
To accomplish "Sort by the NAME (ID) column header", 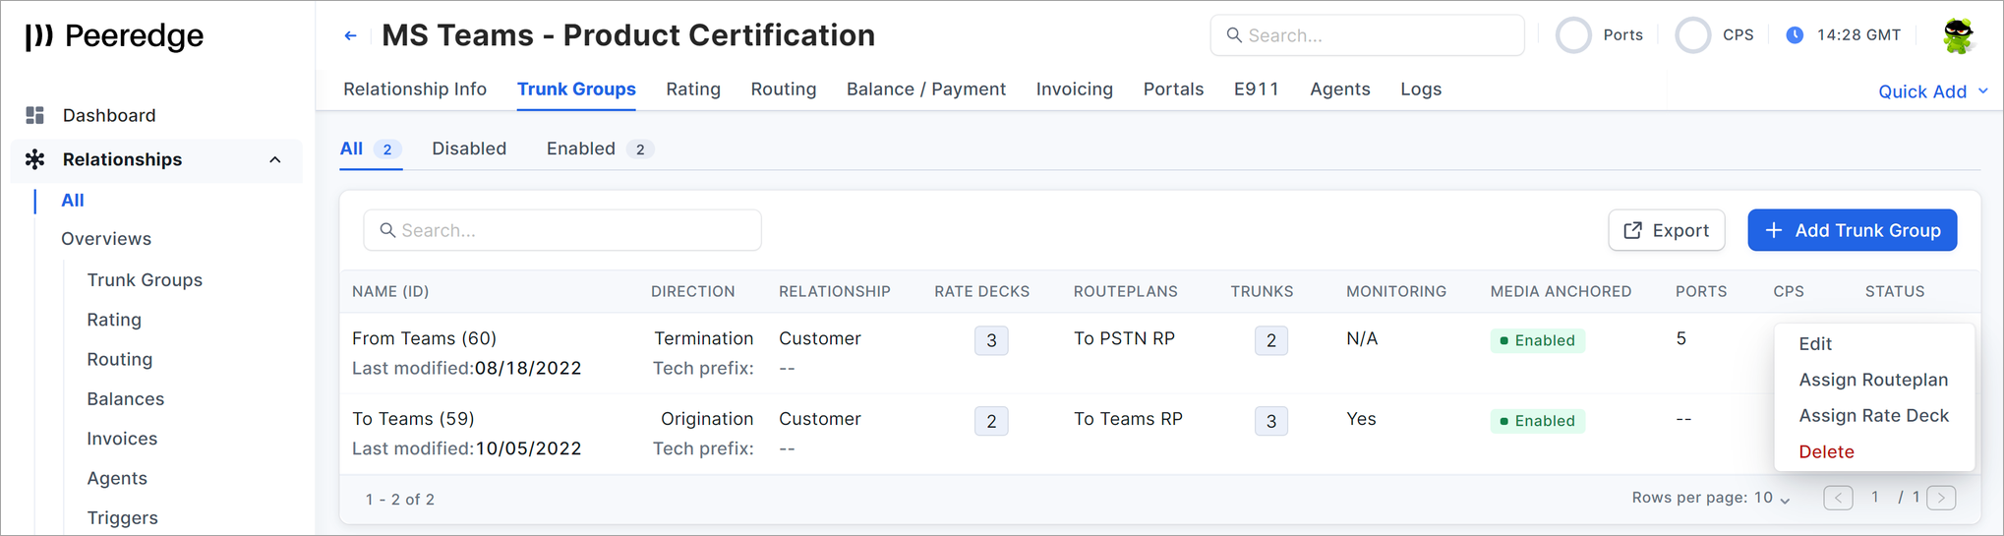I will coord(390,292).
